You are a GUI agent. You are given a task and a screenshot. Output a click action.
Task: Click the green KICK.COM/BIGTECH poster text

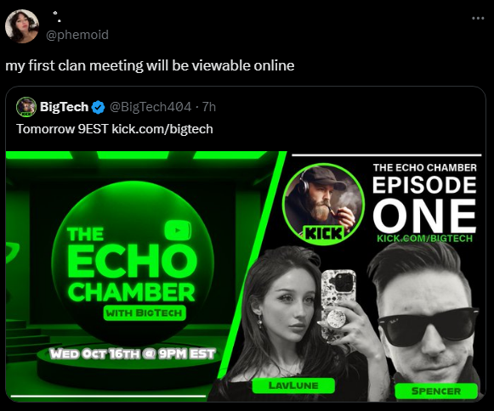[424, 239]
